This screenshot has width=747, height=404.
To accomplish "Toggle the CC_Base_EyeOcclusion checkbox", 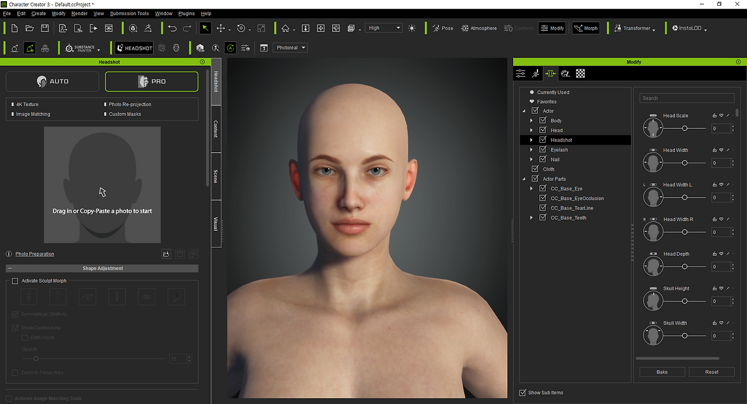I will [543, 198].
